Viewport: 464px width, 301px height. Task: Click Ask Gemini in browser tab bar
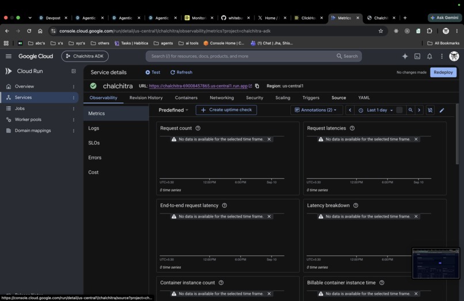444,18
